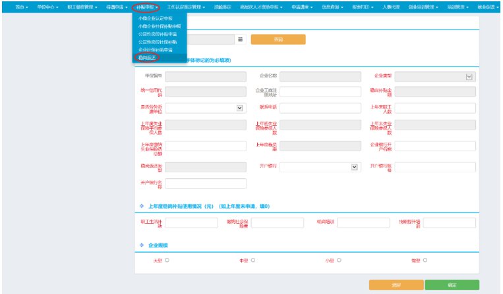Choose 小微企业认定申报 from the dropdown menu
This screenshot has width=503, height=294.
[x=156, y=18]
